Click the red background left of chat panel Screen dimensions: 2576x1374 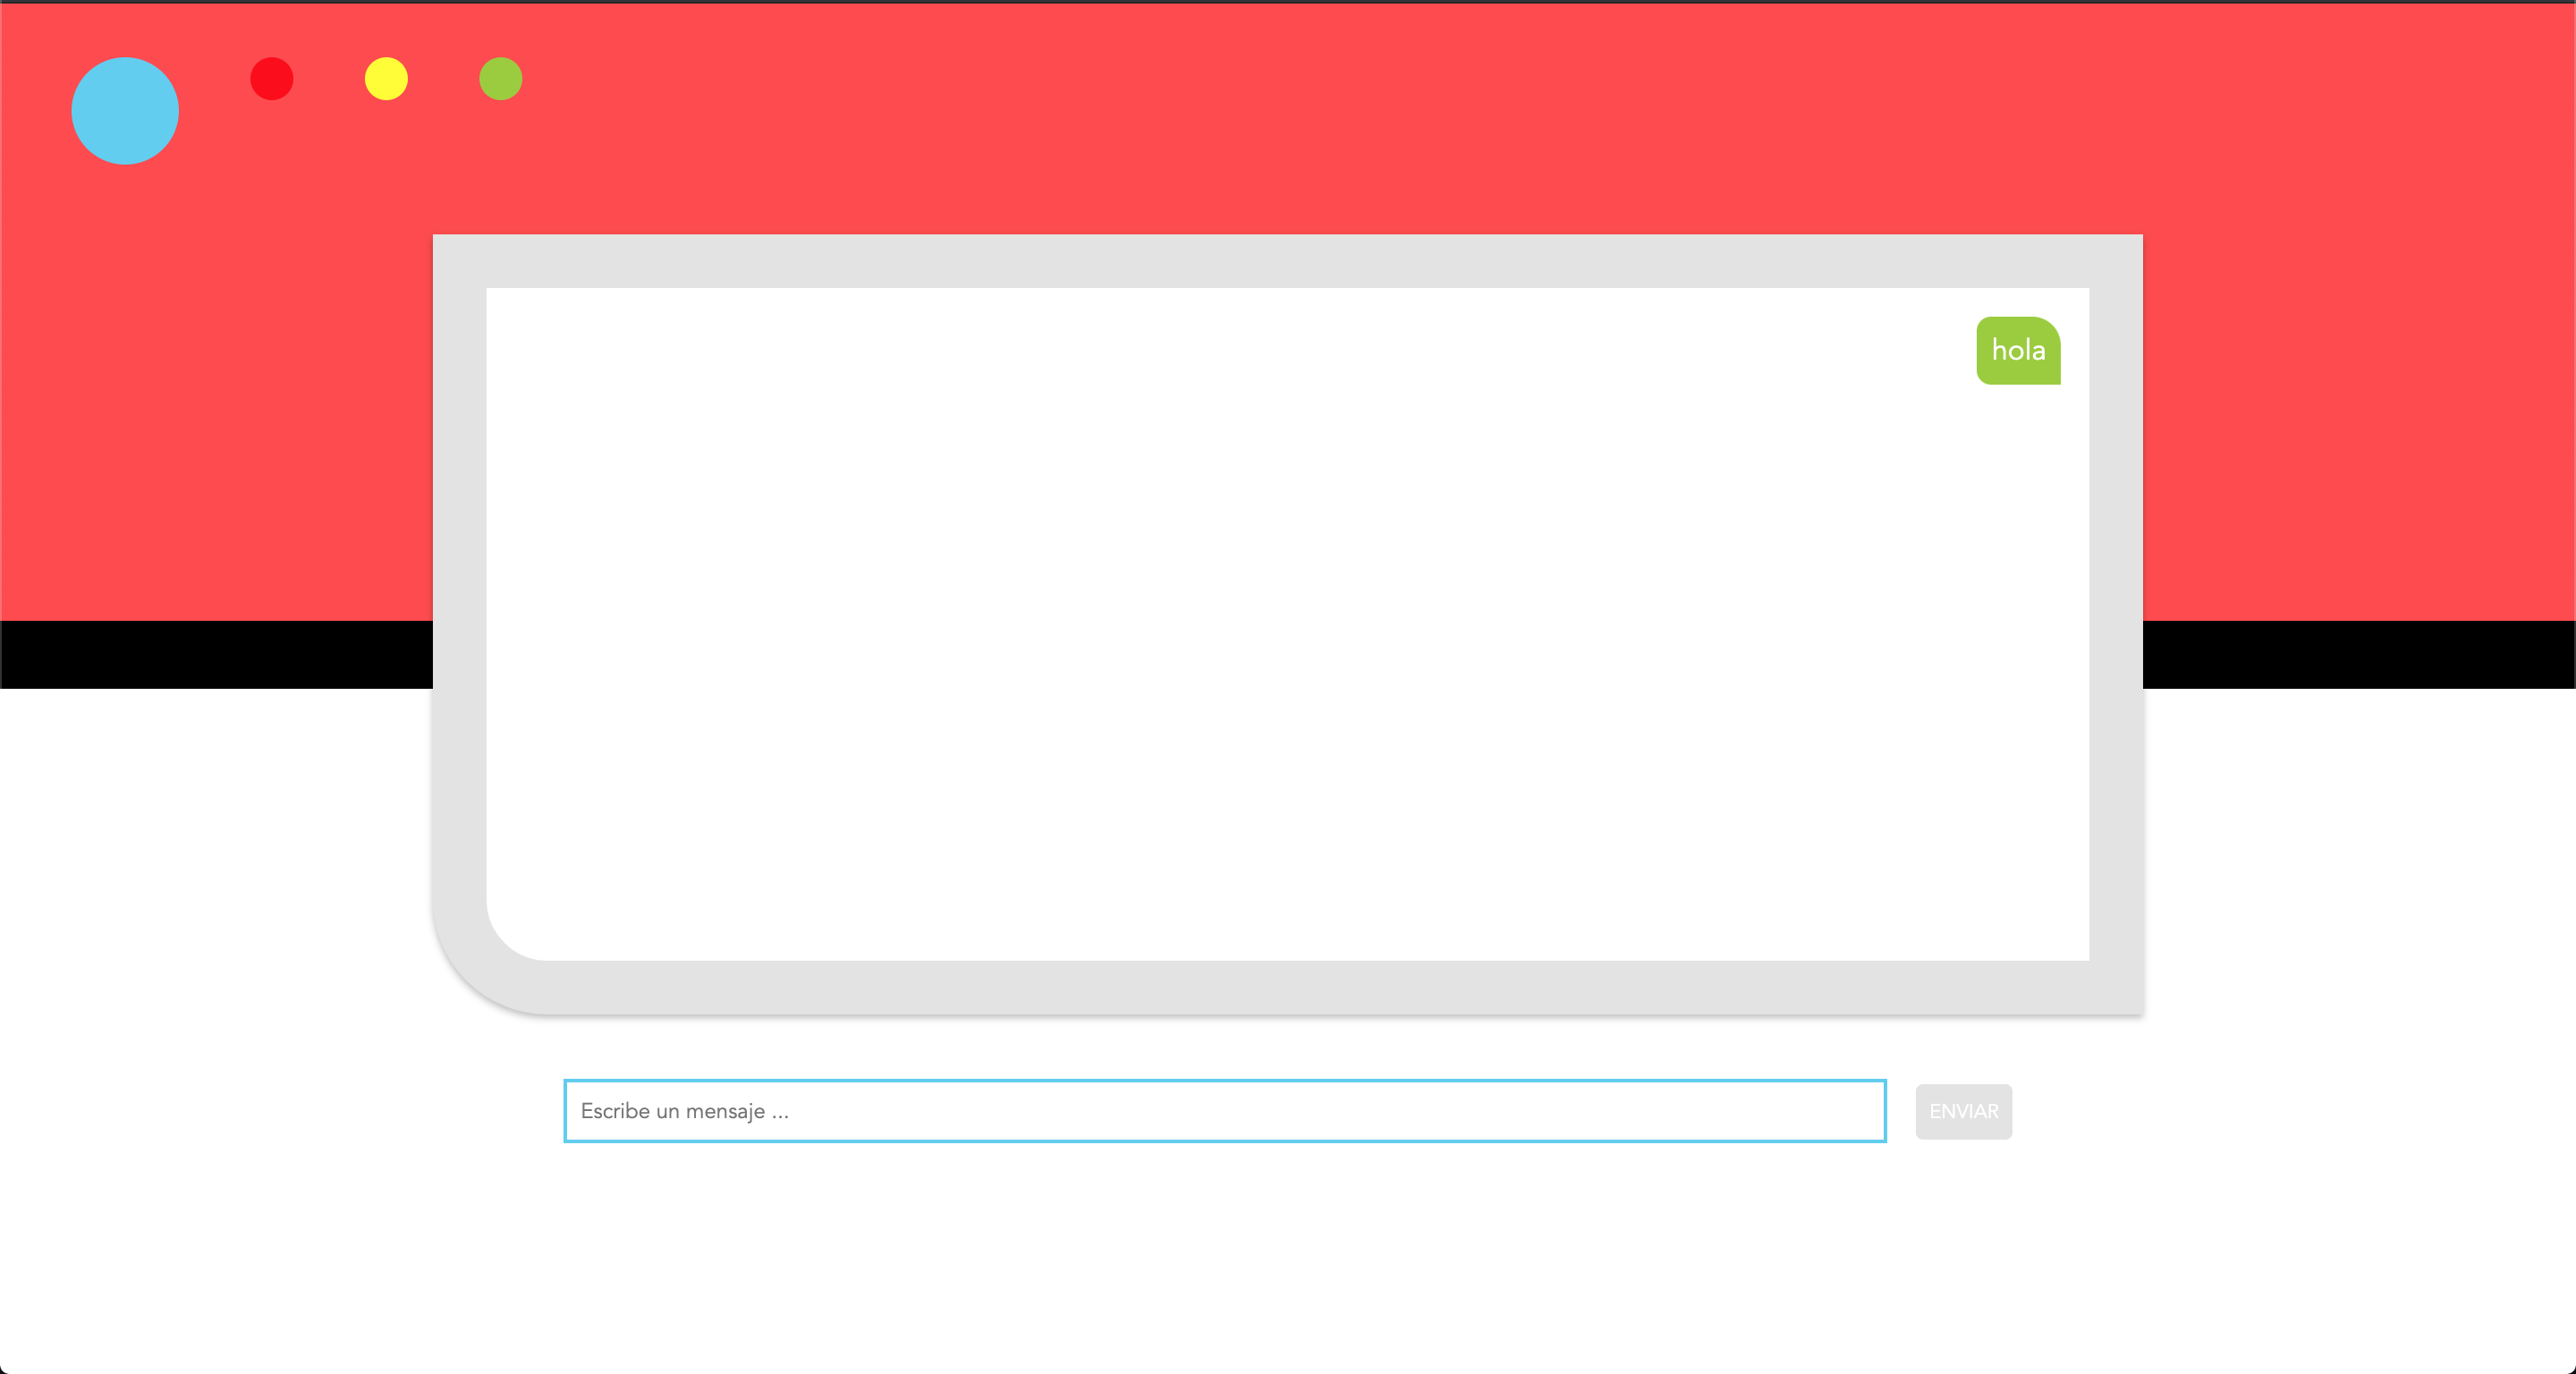click(215, 420)
